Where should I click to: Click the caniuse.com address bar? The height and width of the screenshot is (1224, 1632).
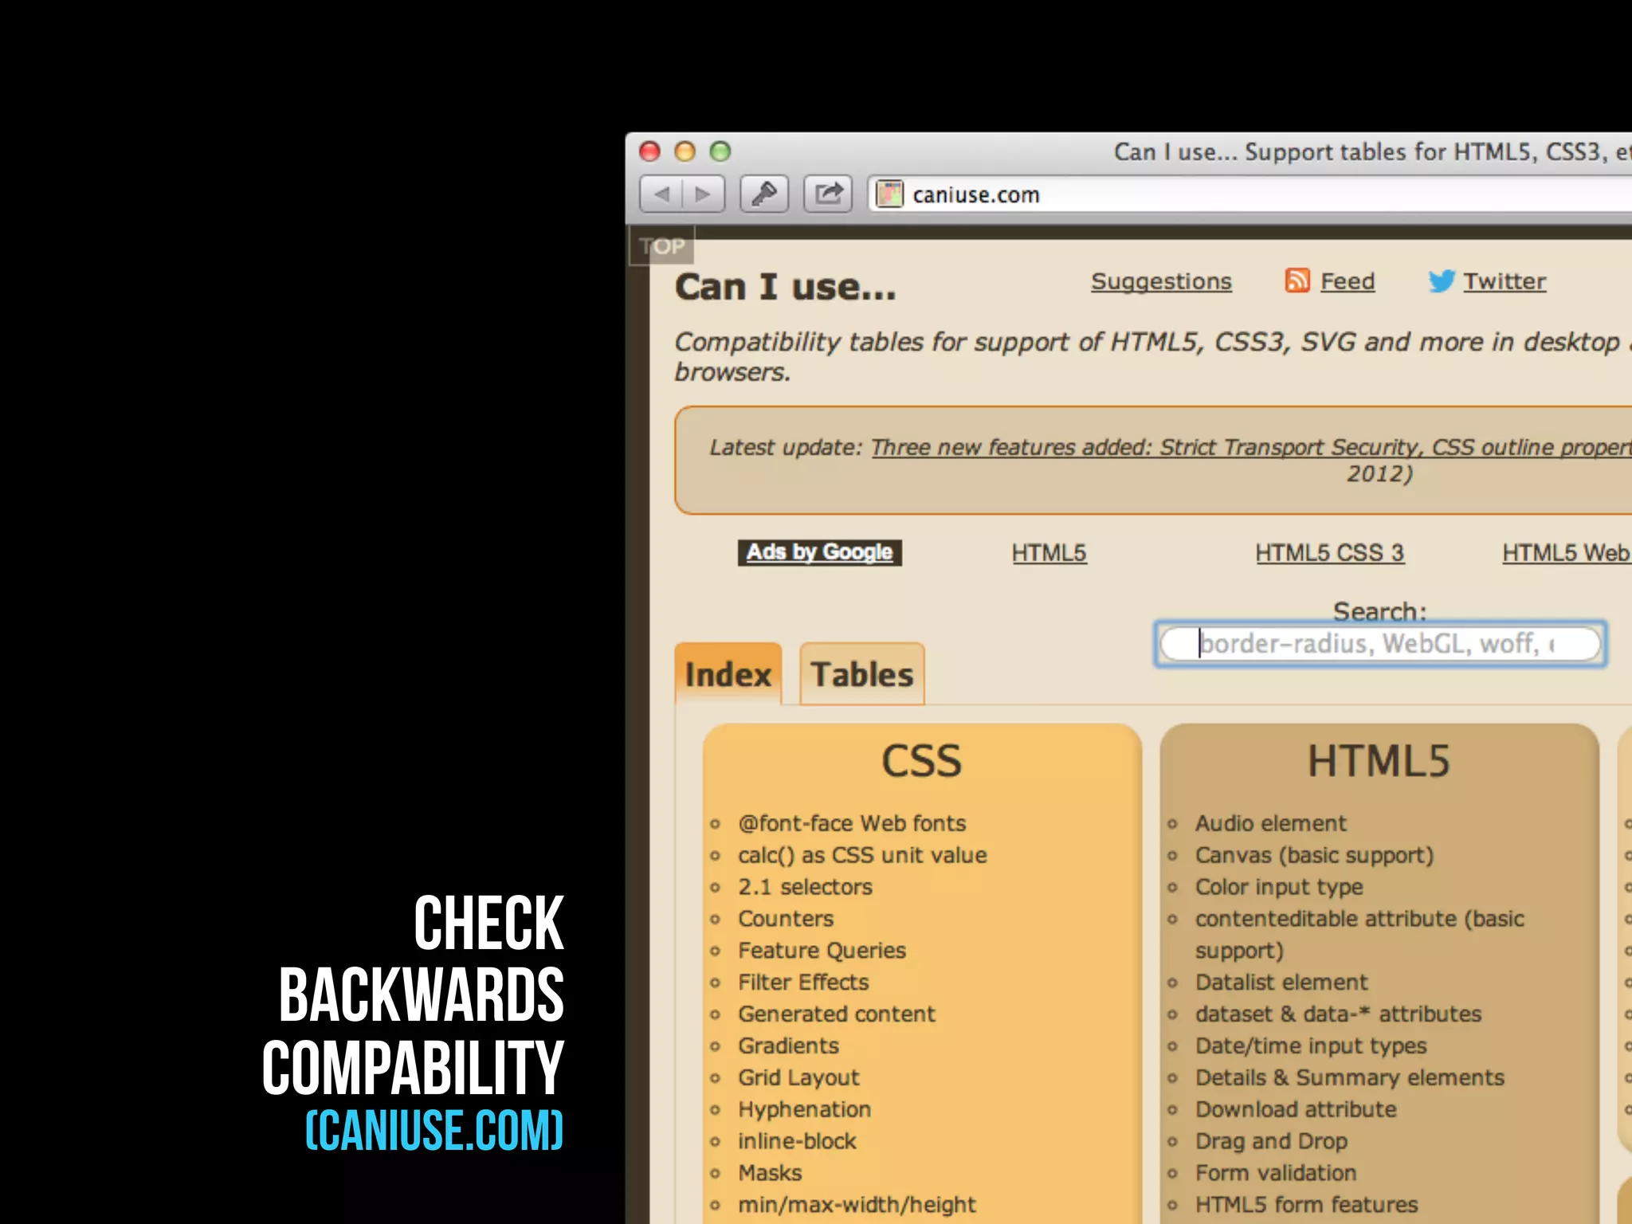1249,194
